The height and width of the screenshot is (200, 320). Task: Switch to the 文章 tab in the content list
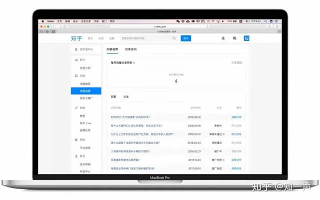[126, 96]
